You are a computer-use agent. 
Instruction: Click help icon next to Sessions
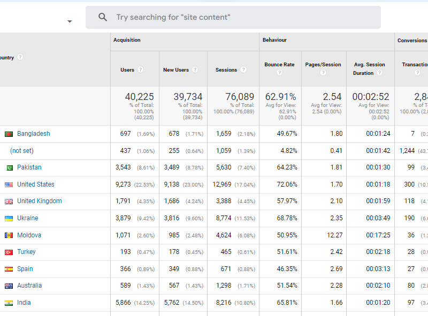point(243,70)
